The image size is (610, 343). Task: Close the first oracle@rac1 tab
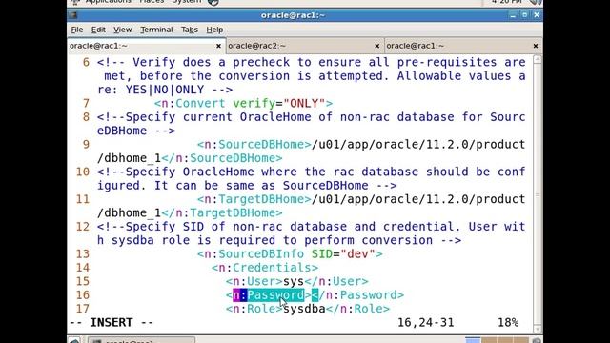pos(218,46)
